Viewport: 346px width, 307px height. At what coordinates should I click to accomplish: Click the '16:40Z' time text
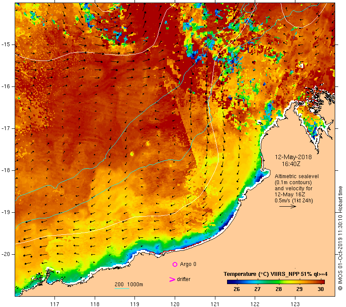[x=291, y=164]
